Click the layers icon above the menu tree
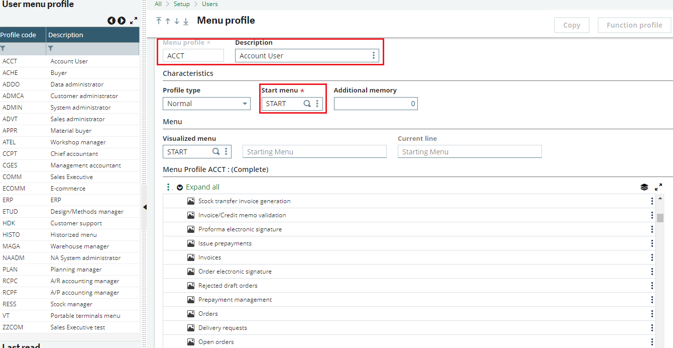Image resolution: width=673 pixels, height=348 pixels. (x=644, y=187)
